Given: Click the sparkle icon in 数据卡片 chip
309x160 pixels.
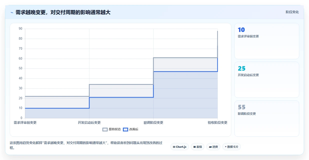Looking at the screenshot, I should coord(226,147).
